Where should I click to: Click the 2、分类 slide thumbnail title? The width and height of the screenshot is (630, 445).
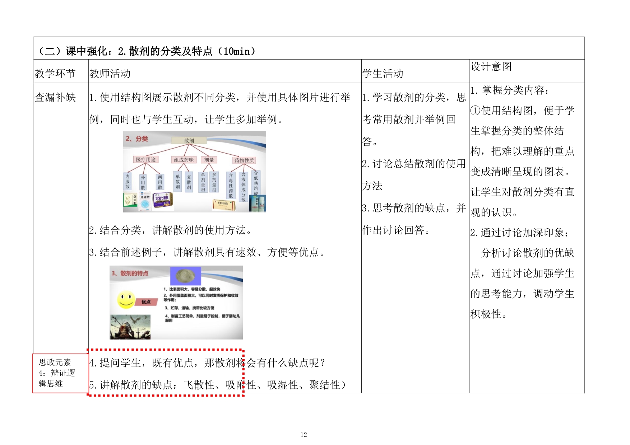137,139
